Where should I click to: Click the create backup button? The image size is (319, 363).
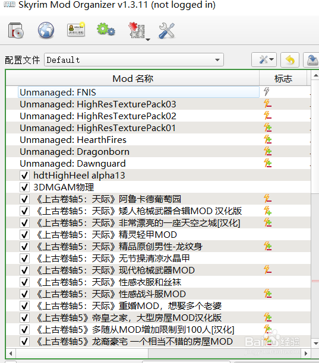coord(312,60)
